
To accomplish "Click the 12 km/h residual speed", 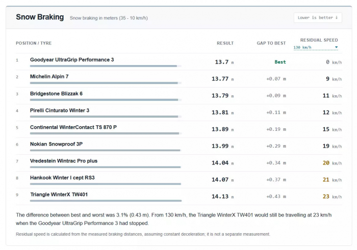I will click(332, 113).
